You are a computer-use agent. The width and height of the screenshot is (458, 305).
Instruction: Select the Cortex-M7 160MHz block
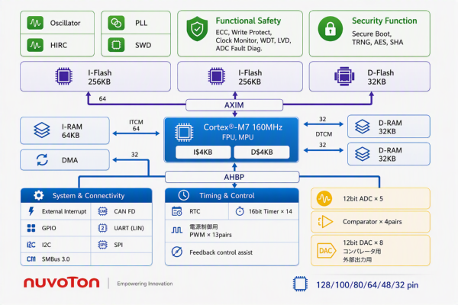click(x=231, y=140)
